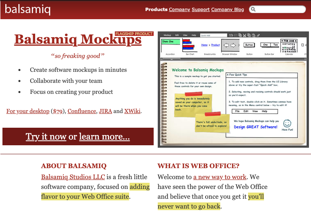Select the Breadcrumbs control in the UI Library
The image size is (311, 213).
click(210, 49)
